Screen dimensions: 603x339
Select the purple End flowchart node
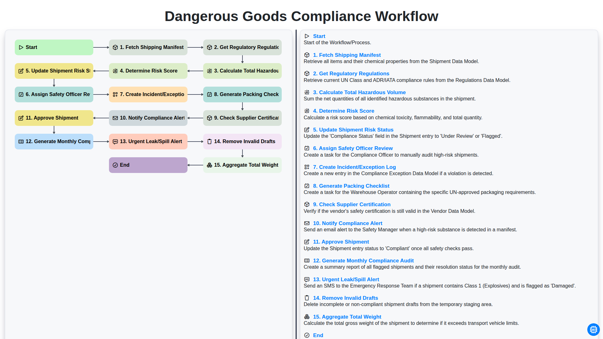(x=148, y=165)
